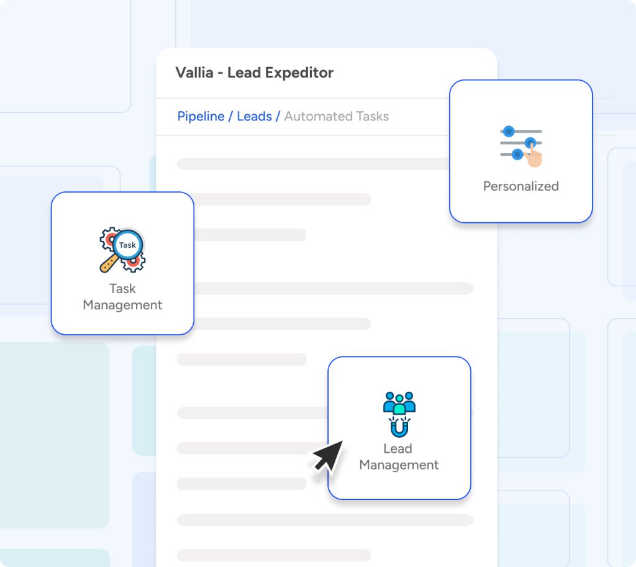This screenshot has width=636, height=567.
Task: Click the 'Vallia - Lead Expeditor' title
Action: [254, 73]
